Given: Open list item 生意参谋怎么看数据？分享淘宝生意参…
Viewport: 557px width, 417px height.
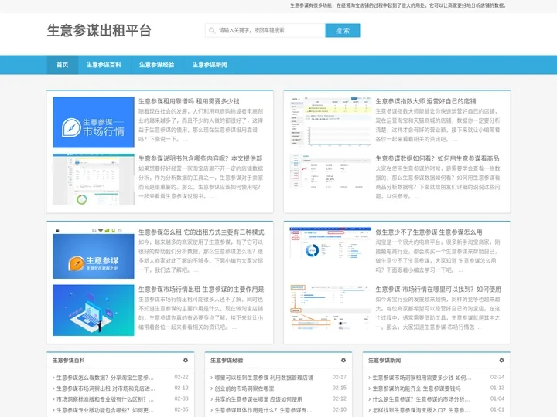Looking at the screenshot, I should coord(104,378).
